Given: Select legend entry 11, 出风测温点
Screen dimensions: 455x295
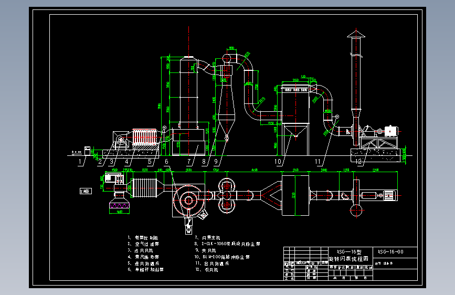Looking at the screenshot, I should coord(212,264).
